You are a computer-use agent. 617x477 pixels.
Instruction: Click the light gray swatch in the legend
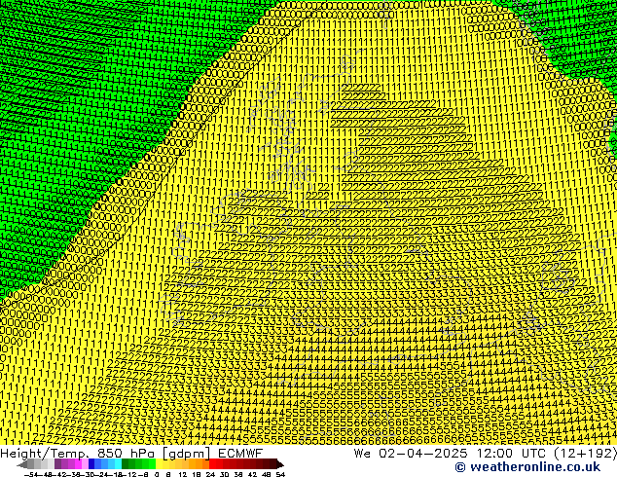coord(51,464)
